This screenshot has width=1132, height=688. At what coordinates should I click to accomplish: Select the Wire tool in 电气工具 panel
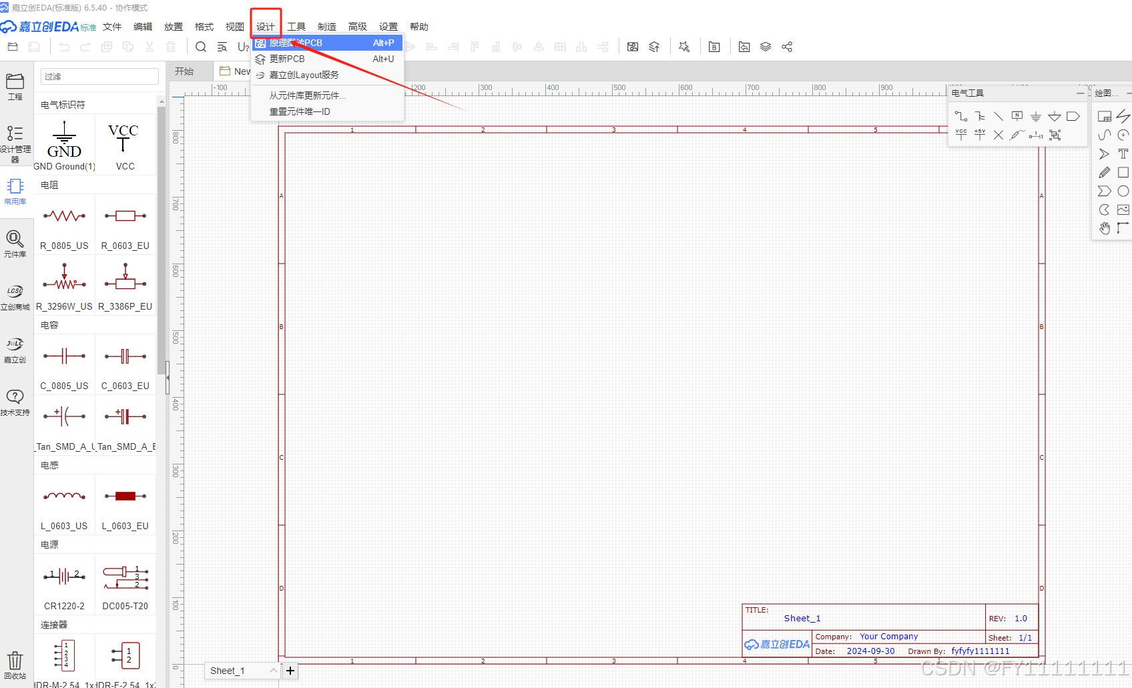tap(961, 117)
